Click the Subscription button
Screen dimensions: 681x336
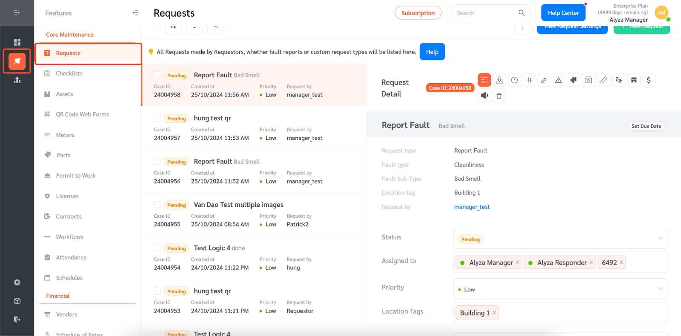(418, 13)
